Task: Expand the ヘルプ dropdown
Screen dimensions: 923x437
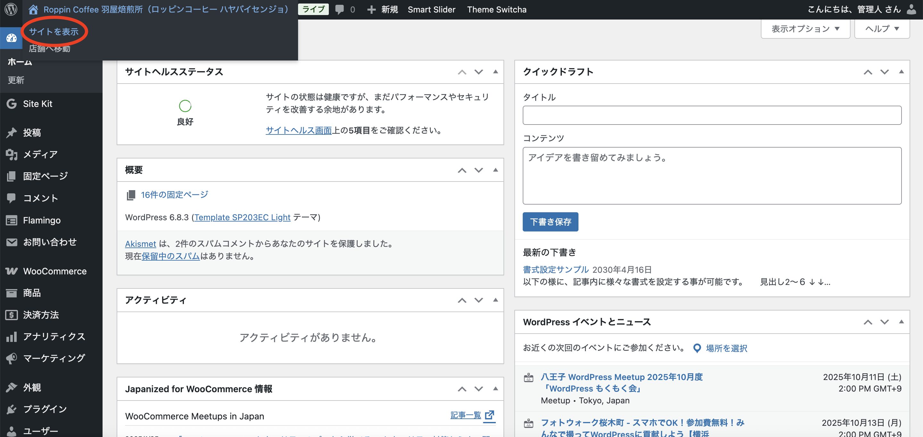Action: point(882,29)
